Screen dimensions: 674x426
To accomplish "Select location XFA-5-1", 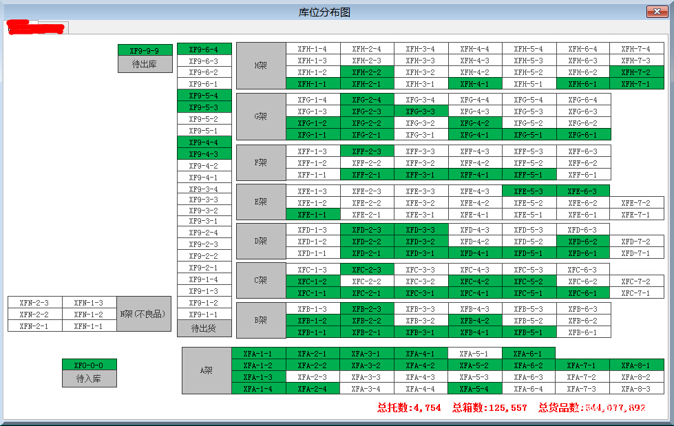I will 474,354.
